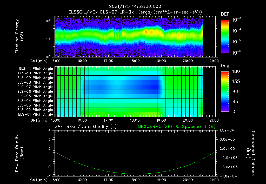The width and height of the screenshot is (266, 184).
Task: Click GMT(min) label under the bottom panel
Action: pyautogui.click(x=39, y=180)
